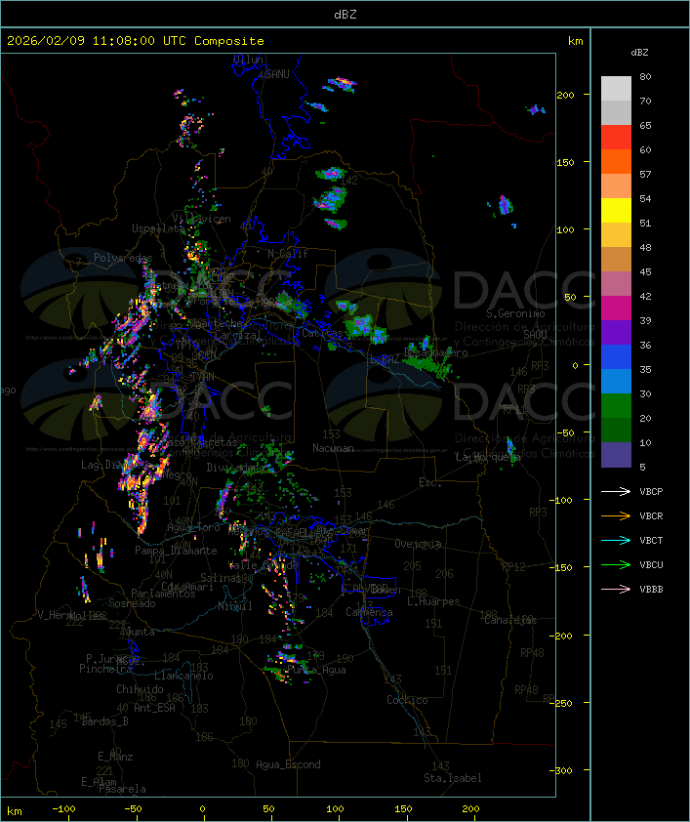Image resolution: width=690 pixels, height=822 pixels.
Task: Select the slate purple 5–10 dBZ swatch
Action: coord(616,455)
